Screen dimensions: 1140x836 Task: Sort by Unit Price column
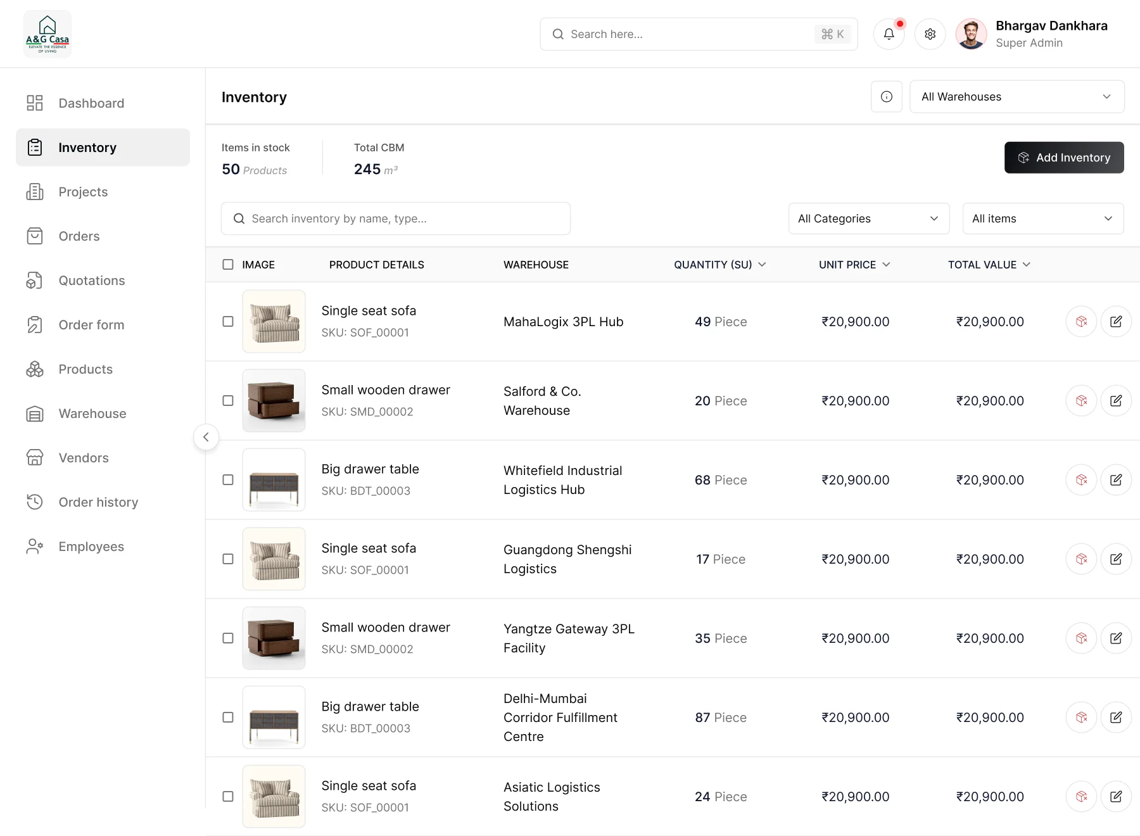(854, 265)
